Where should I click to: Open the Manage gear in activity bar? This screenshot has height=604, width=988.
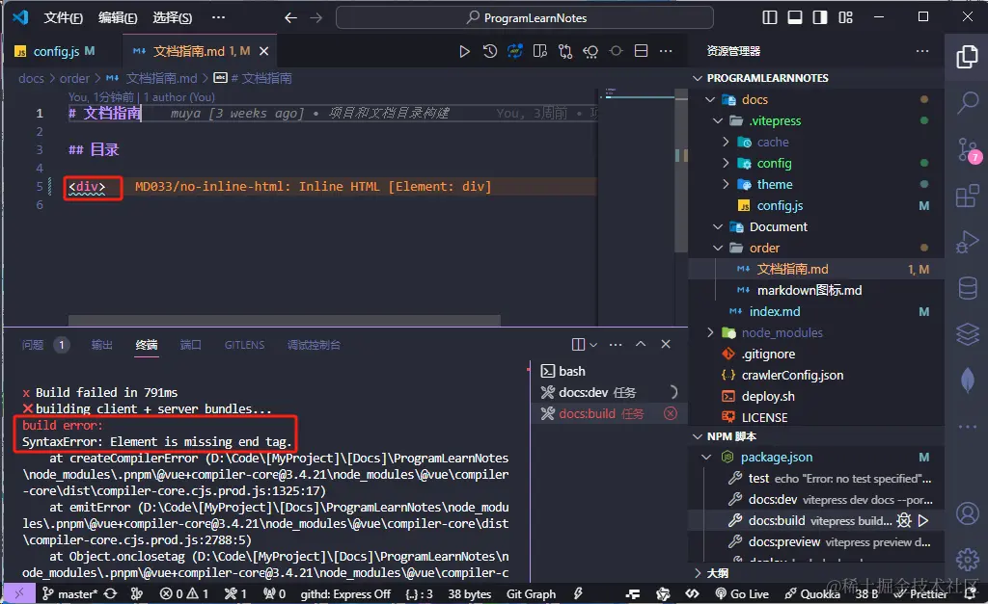[967, 559]
